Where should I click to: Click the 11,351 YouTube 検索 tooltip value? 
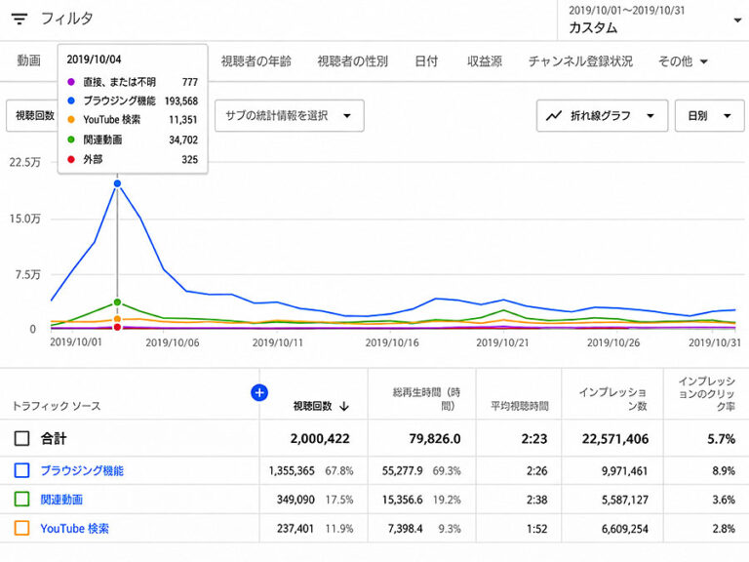[x=183, y=119]
